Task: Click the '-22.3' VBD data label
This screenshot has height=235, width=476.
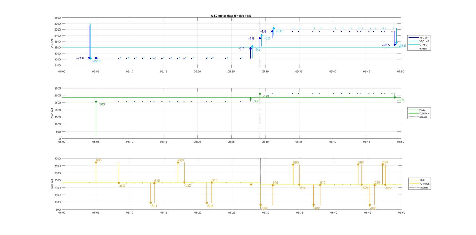Action: [x=97, y=61]
